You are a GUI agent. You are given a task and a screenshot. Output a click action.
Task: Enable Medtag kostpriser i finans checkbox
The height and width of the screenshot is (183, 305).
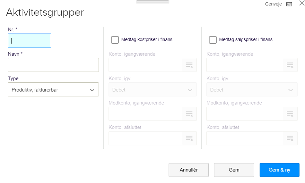point(115,40)
